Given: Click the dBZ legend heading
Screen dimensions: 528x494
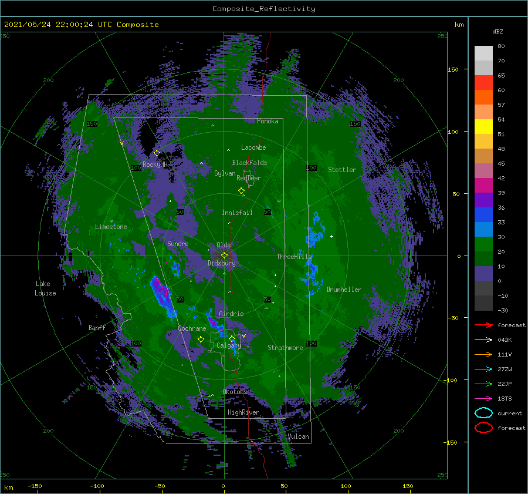Looking at the screenshot, I should pyautogui.click(x=497, y=31).
